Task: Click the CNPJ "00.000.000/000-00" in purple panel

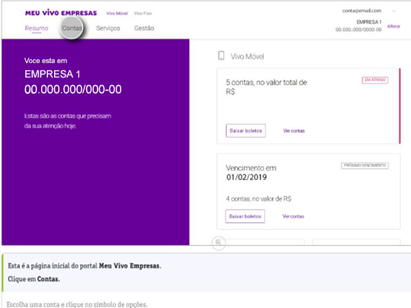Action: click(73, 89)
